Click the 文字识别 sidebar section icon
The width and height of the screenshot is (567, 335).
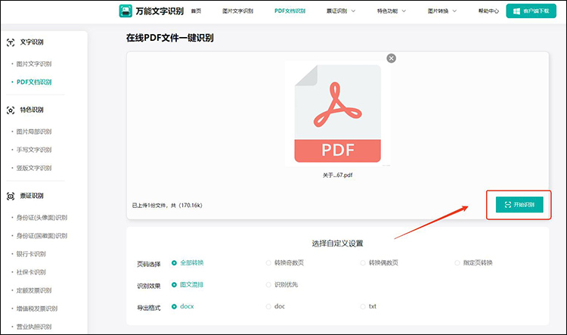(x=11, y=42)
